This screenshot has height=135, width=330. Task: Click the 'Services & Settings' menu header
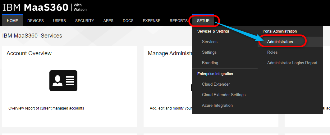coord(213,31)
